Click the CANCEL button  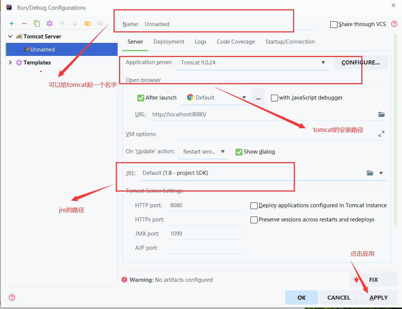pyautogui.click(x=339, y=297)
